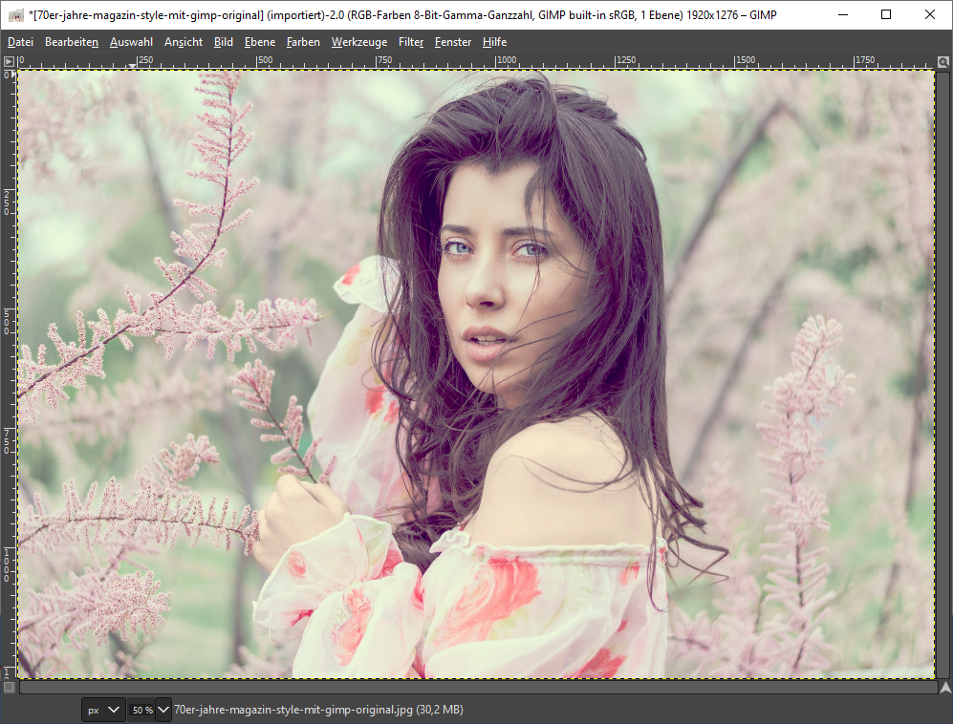Click the GIMP icon in title bar

(15, 14)
